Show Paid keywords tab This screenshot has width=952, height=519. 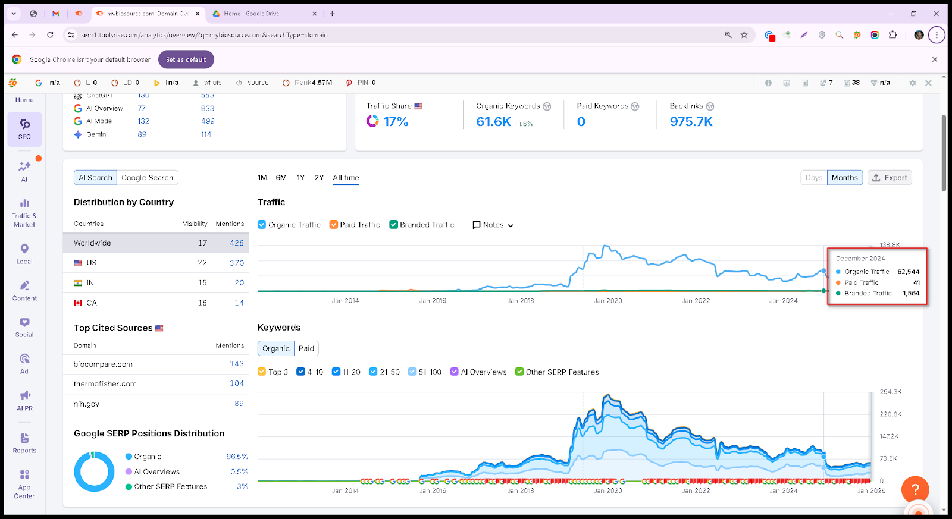[x=306, y=348]
